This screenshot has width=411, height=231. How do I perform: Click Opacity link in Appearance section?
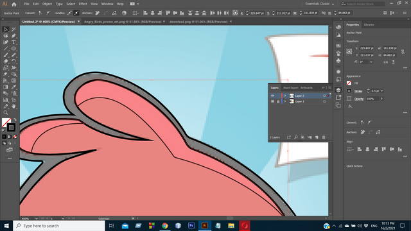tap(359, 99)
